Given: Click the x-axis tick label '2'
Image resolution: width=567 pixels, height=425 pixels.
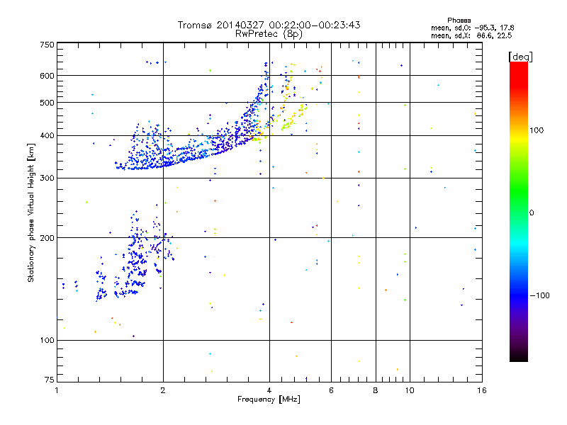Looking at the screenshot, I should pos(163,390).
